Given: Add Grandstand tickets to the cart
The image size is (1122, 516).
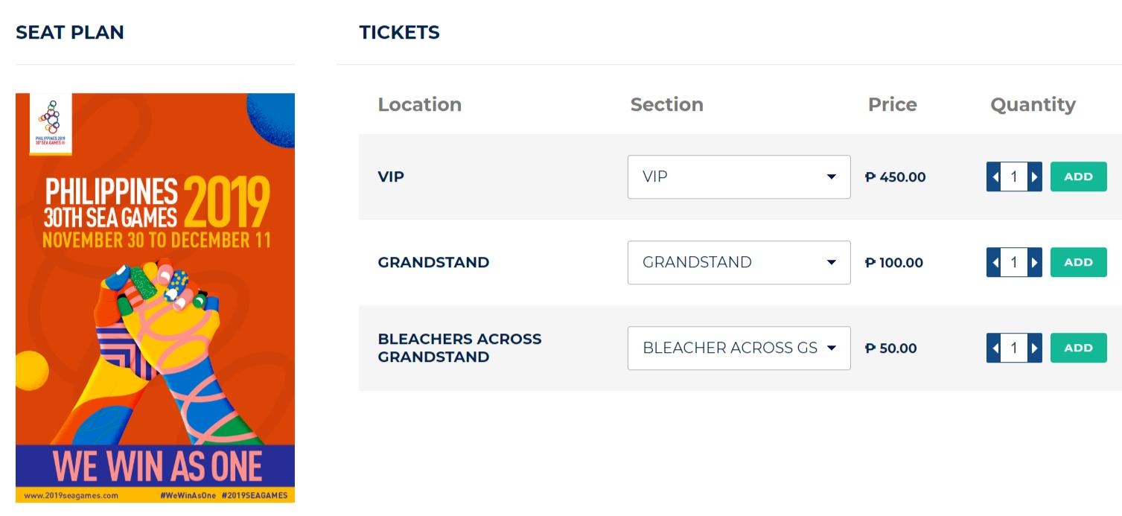Looking at the screenshot, I should pyautogui.click(x=1078, y=263).
